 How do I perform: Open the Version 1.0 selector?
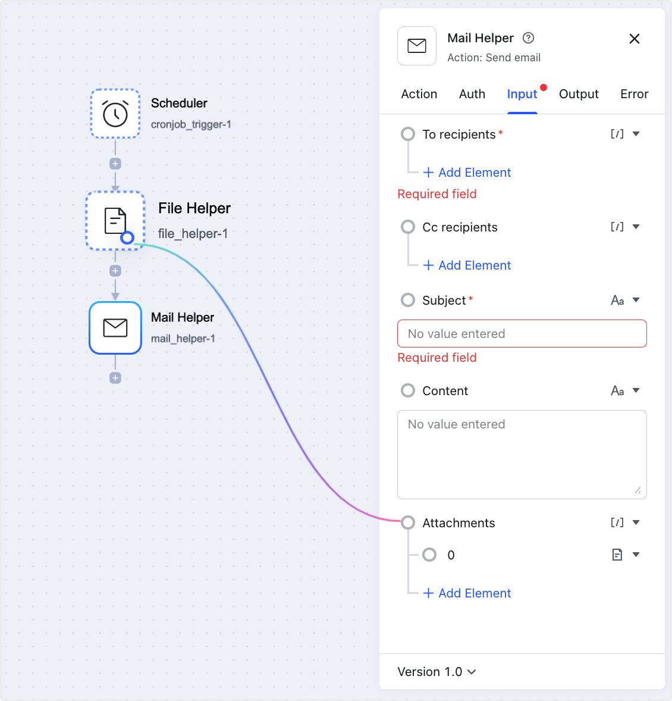pyautogui.click(x=437, y=672)
